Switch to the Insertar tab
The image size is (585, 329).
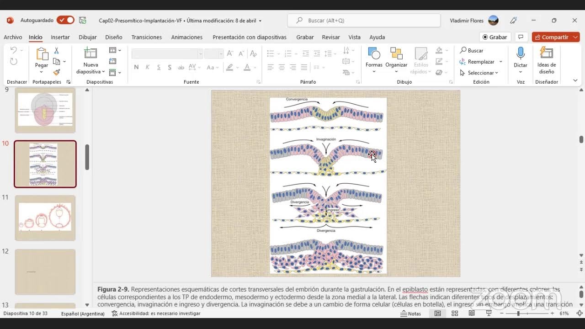coord(60,37)
